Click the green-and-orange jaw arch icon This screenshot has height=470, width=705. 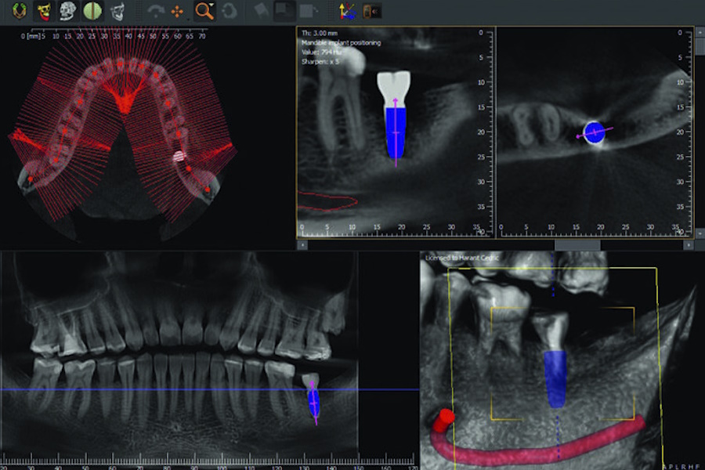click(x=18, y=11)
